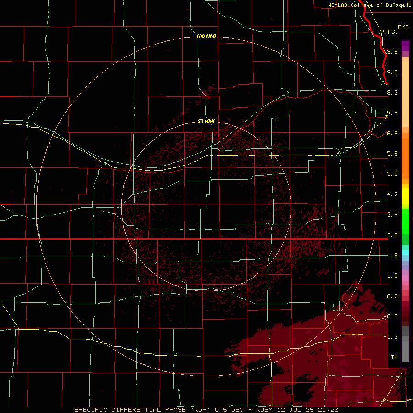413x413 pixels.
Task: Pick the cyan color bar segment
Action: coord(405,252)
